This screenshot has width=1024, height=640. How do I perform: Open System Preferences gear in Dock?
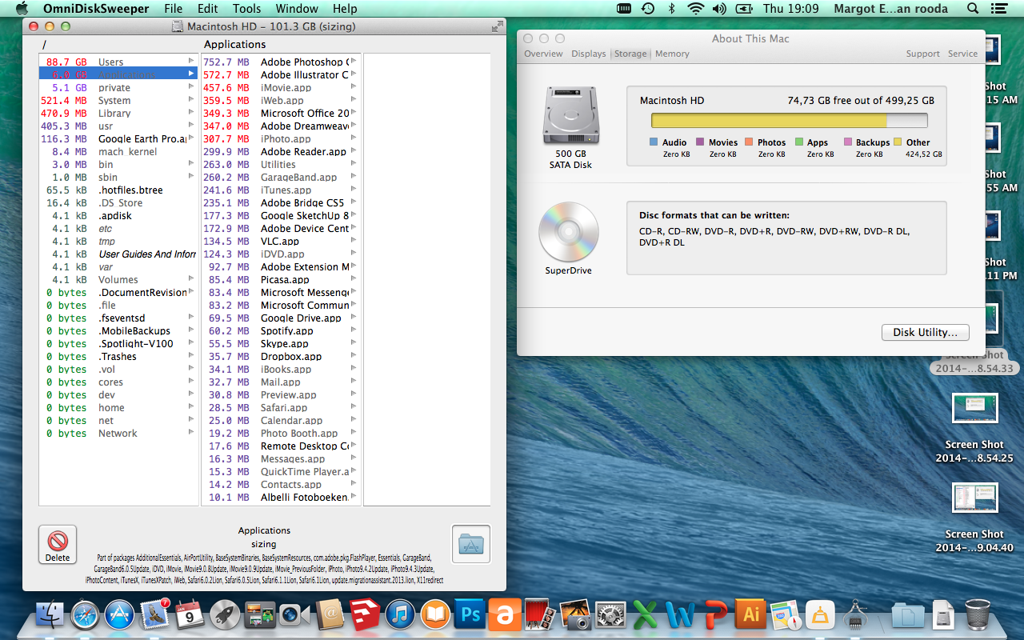click(610, 614)
